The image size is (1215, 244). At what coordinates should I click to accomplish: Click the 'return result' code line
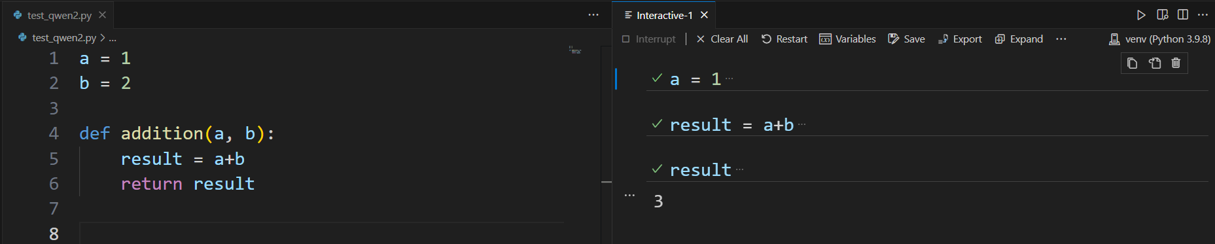pos(188,184)
